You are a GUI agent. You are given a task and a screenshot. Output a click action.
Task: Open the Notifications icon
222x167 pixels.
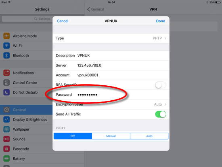pyautogui.click(x=6, y=73)
